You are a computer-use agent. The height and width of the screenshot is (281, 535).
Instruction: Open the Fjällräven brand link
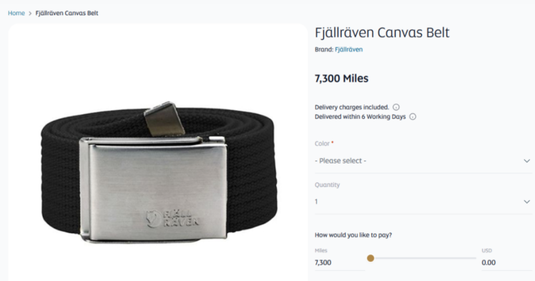tap(348, 50)
